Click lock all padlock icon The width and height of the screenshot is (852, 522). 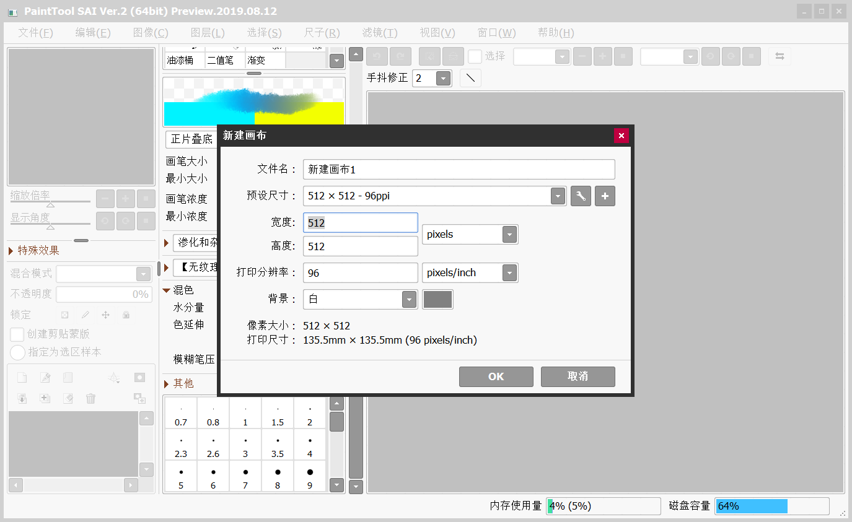pos(126,315)
